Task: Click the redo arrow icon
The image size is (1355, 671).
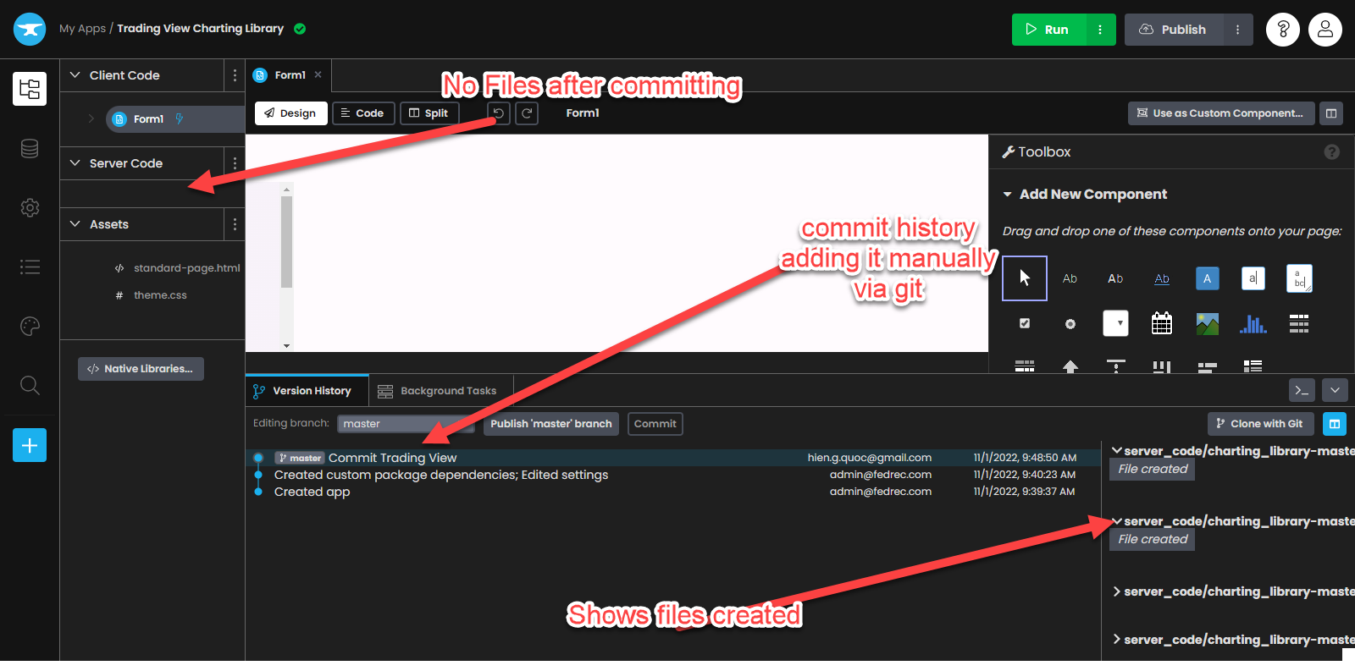Action: point(527,113)
